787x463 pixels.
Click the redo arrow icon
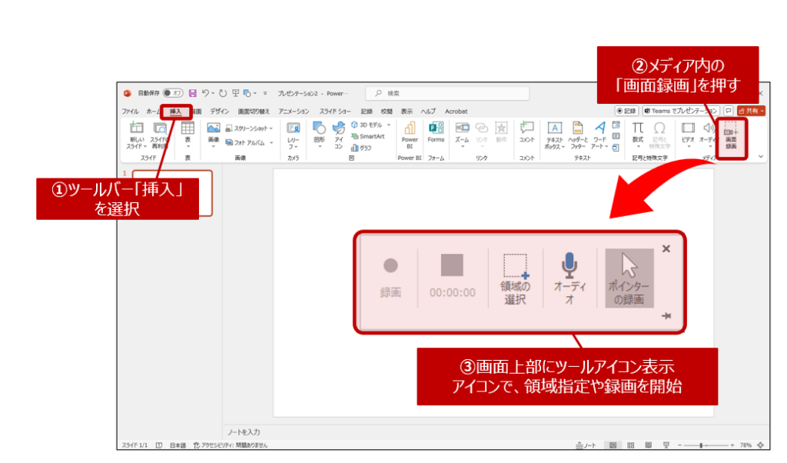coord(222,93)
